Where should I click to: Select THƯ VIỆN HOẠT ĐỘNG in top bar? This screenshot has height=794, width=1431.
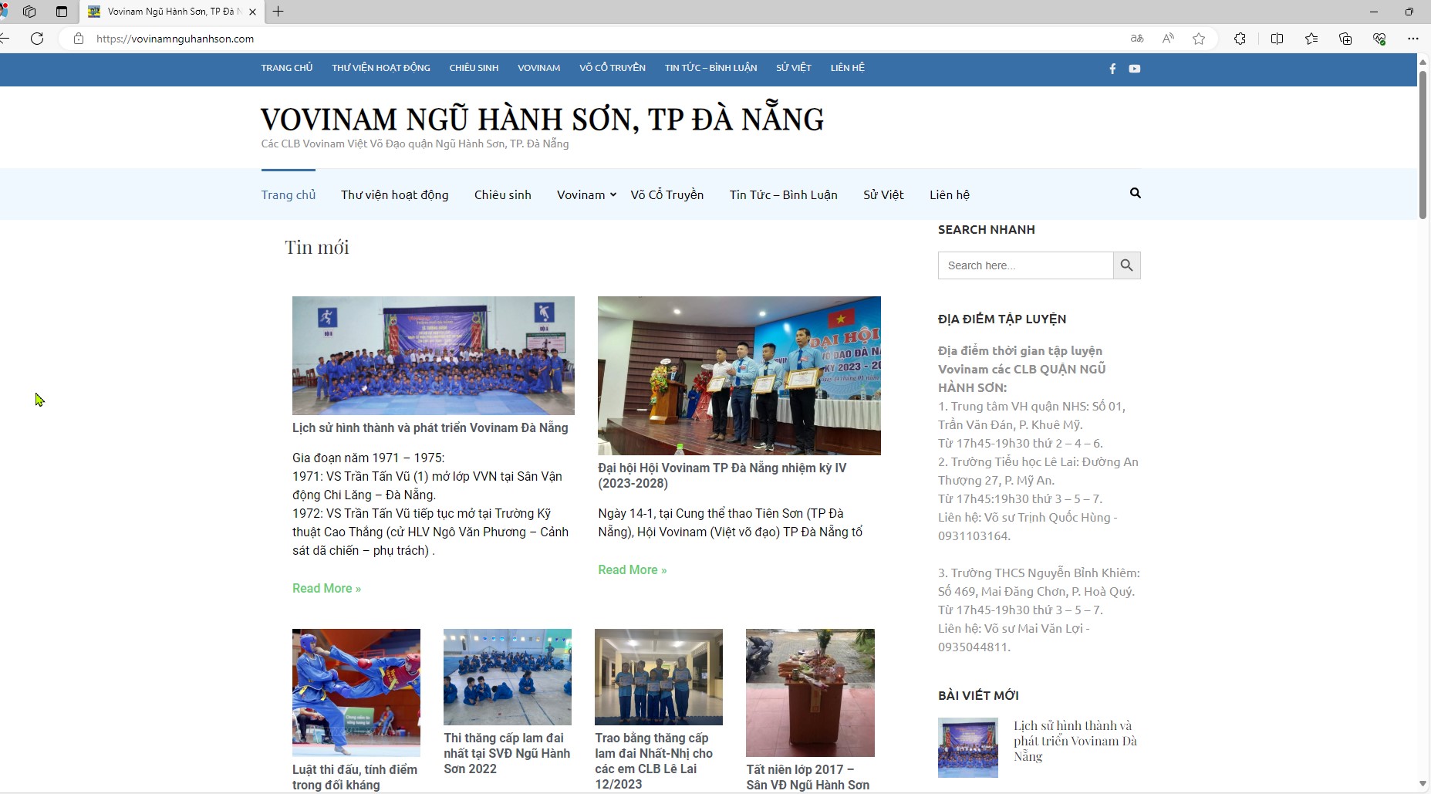[381, 68]
